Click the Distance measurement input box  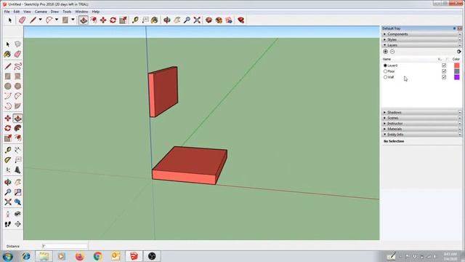pos(65,246)
